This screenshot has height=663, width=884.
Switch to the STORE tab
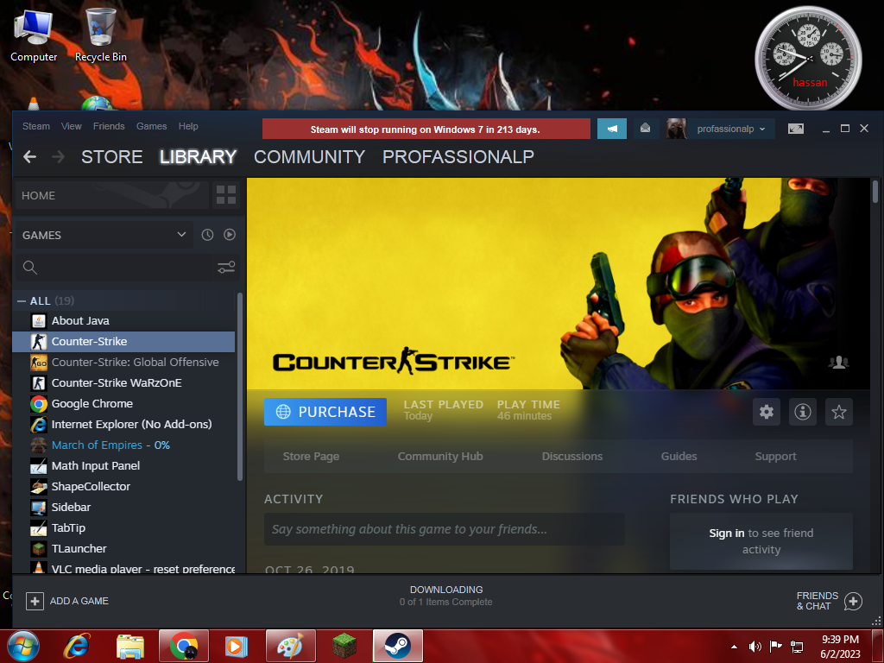click(x=111, y=157)
